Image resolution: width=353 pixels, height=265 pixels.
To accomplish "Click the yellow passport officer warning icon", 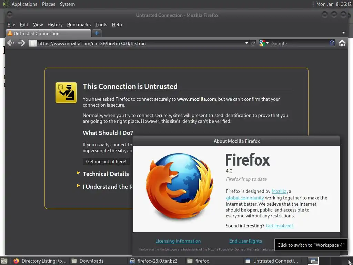I will (66, 92).
